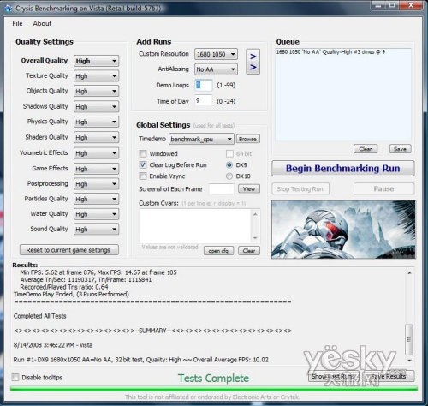Open Overall Quality dropdown
428x406 pixels.
coord(97,61)
